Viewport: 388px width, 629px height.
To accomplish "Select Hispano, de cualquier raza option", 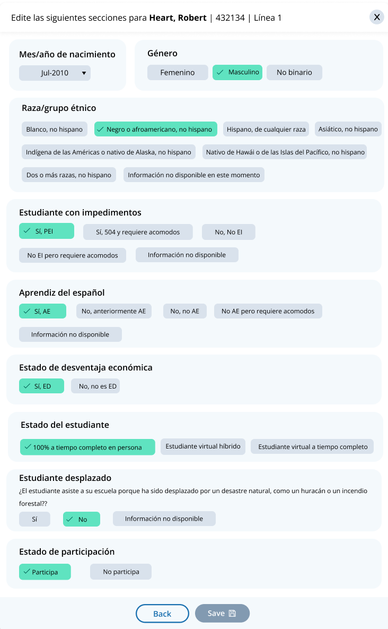I will (266, 129).
